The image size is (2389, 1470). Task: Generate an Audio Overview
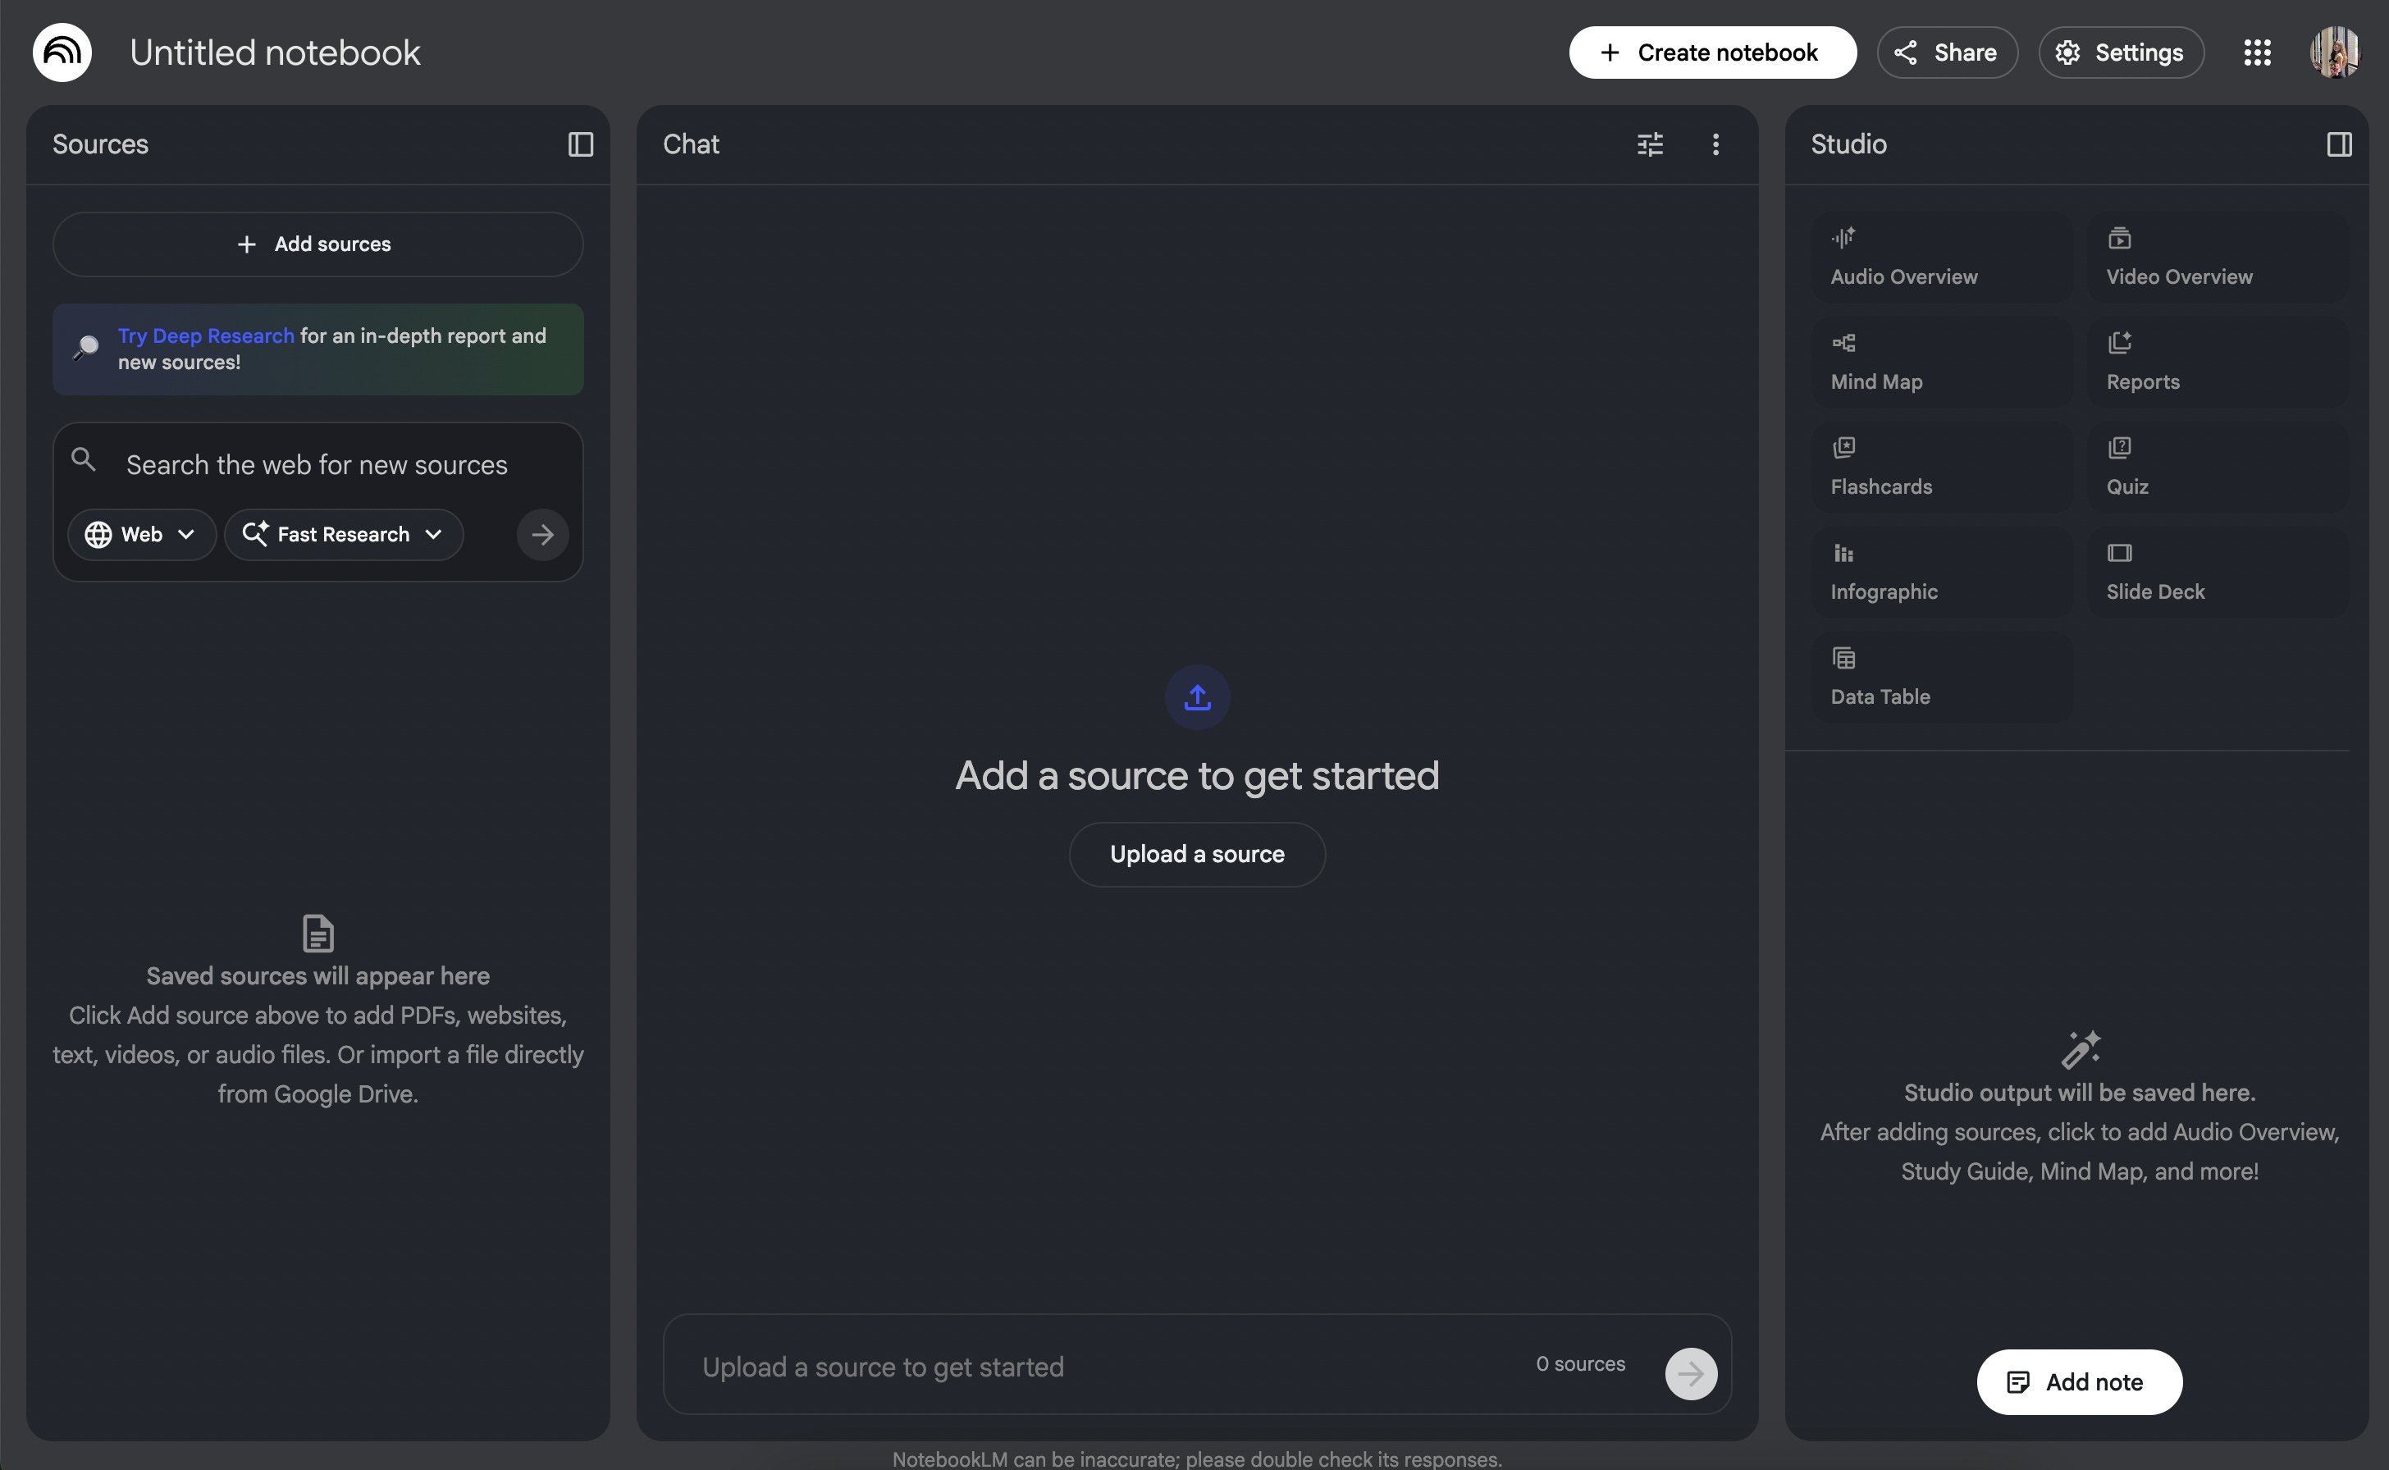coord(1942,258)
